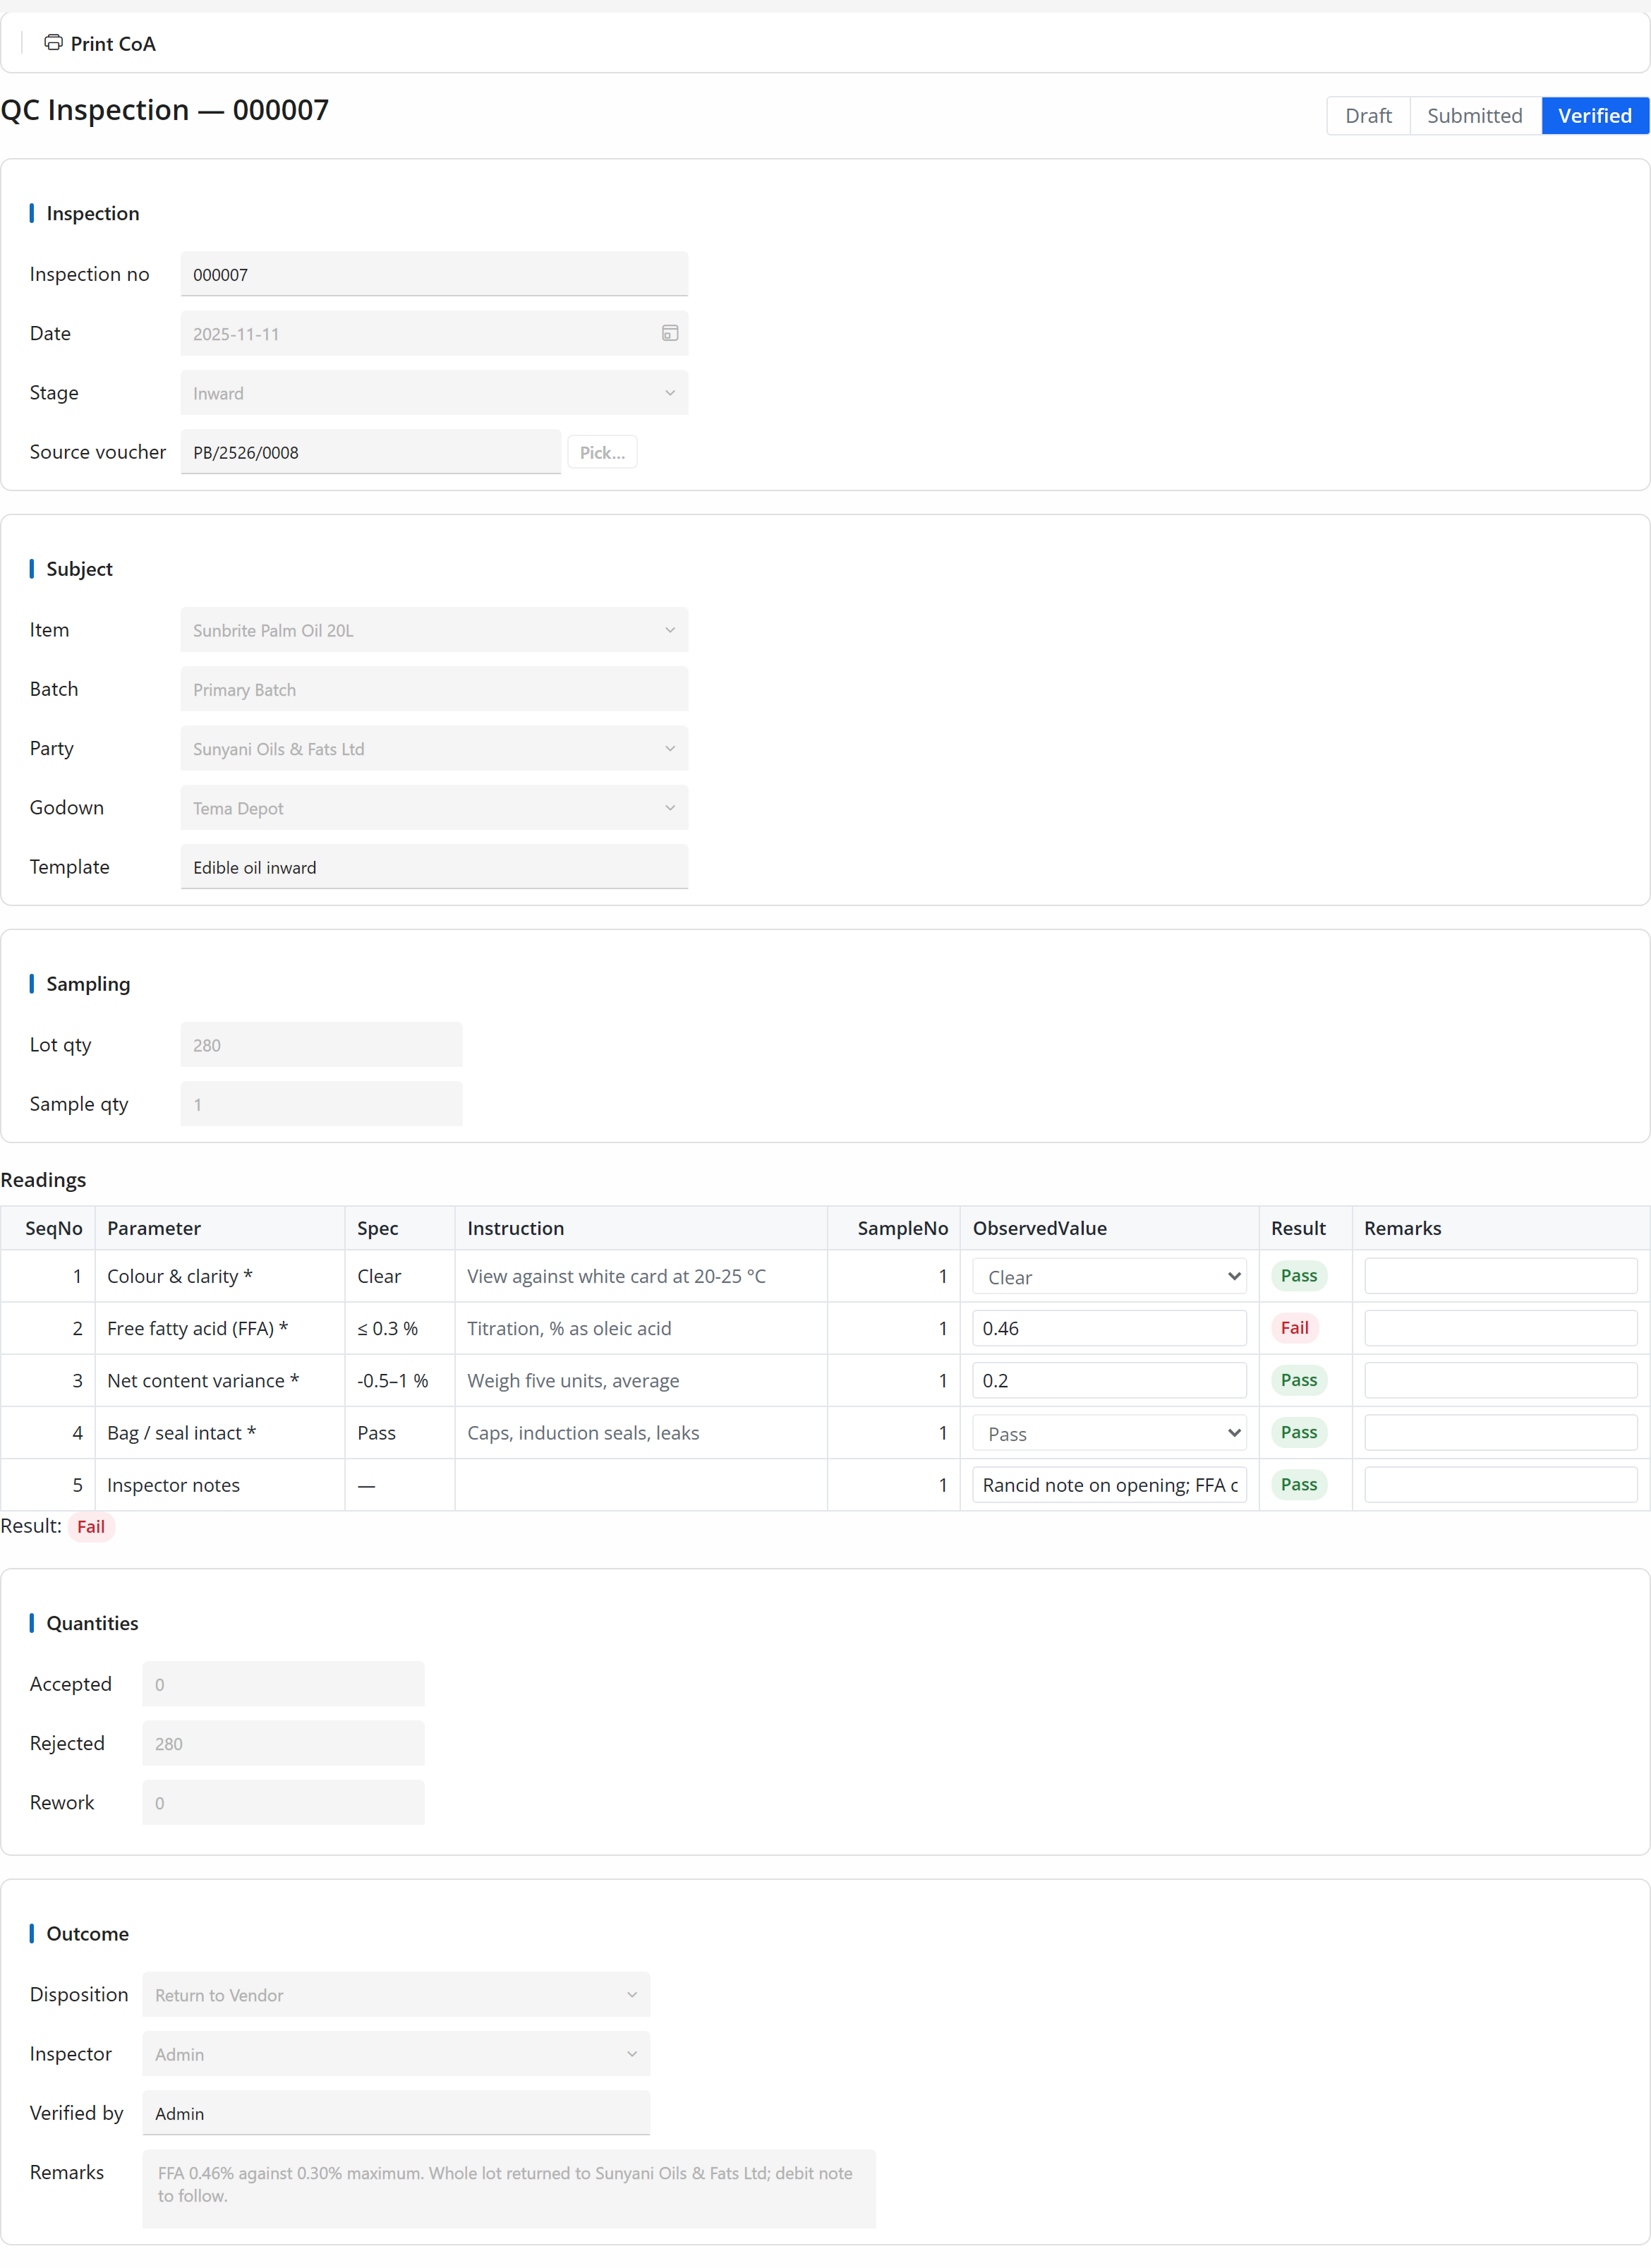Click the Remarks cell for Colour & clarity row

(1500, 1276)
